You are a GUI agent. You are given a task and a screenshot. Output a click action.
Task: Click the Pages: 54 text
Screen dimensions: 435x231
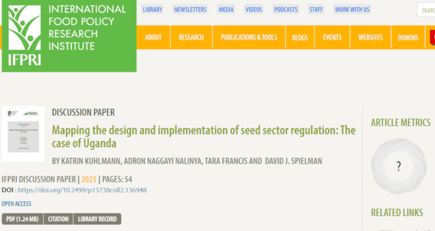117,179
